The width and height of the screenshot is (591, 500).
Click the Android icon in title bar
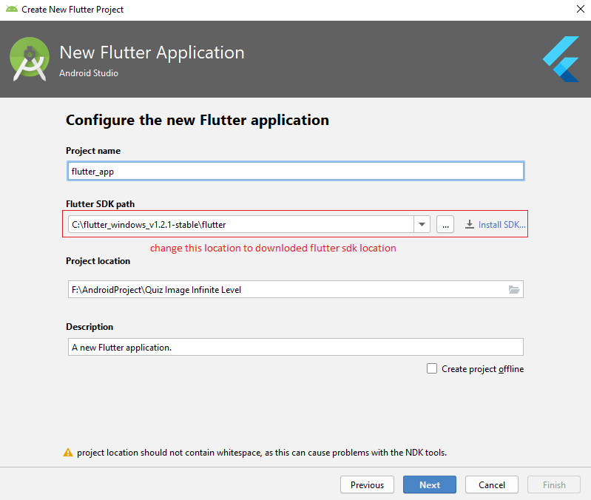[12, 9]
